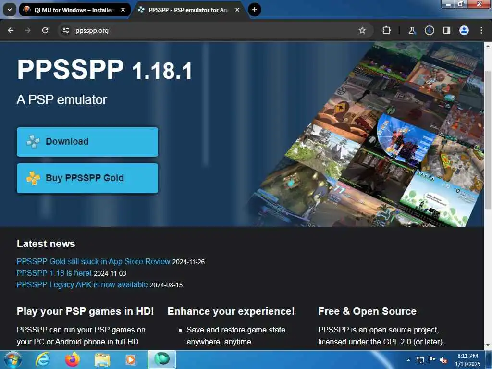The width and height of the screenshot is (492, 369).
Task: Click the 'Enhance your experience!' heading
Action: pyautogui.click(x=231, y=311)
